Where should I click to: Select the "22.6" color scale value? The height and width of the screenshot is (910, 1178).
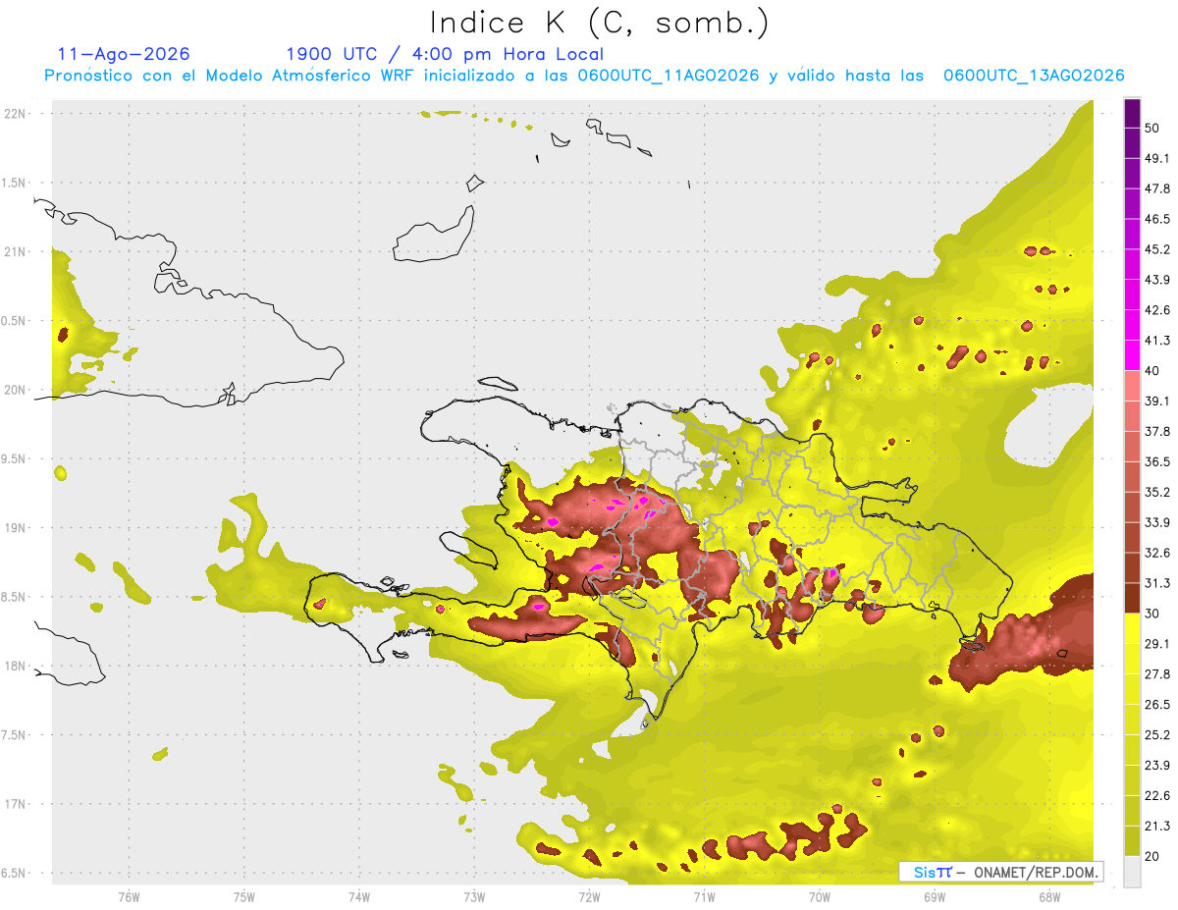1156,795
